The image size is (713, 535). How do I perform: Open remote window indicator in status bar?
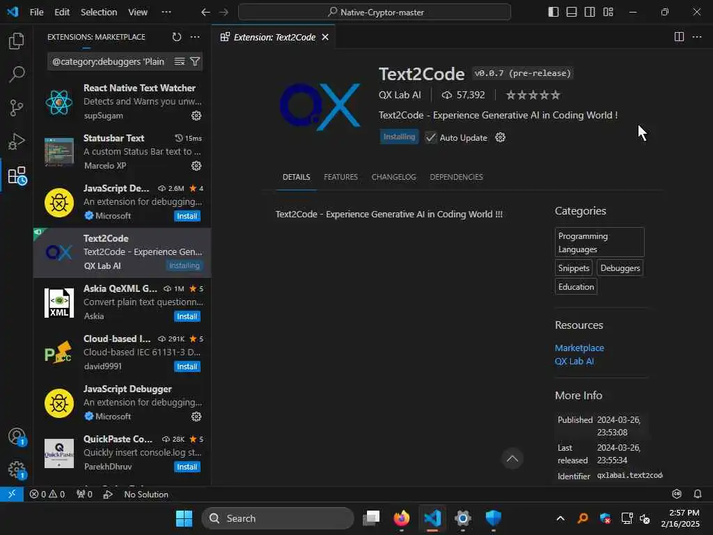click(x=12, y=494)
